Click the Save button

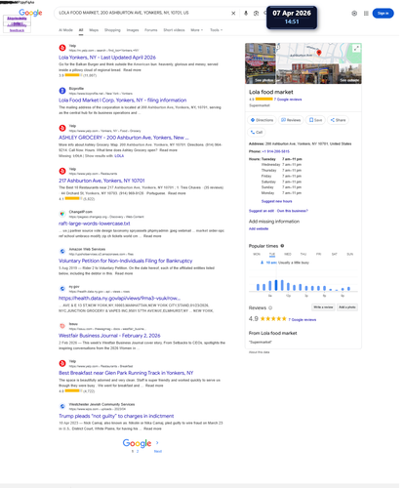coord(315,120)
